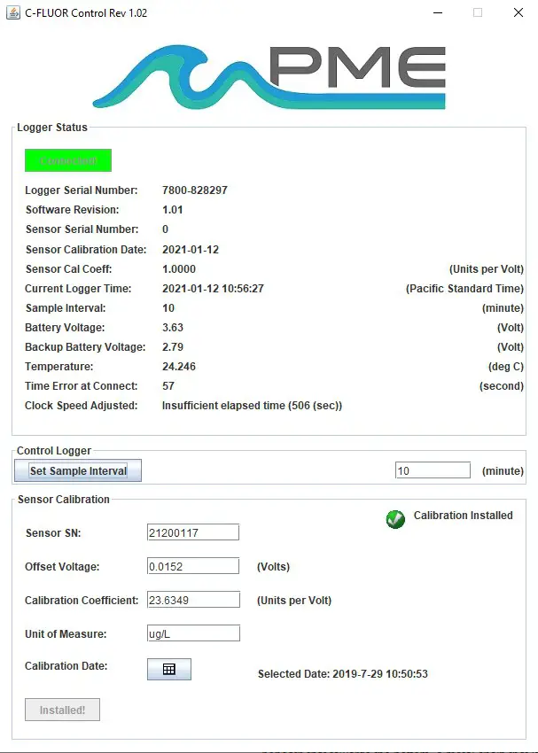538x753 pixels.
Task: Click current logger time 2021-01-12 10:56:27
Action: (x=213, y=289)
